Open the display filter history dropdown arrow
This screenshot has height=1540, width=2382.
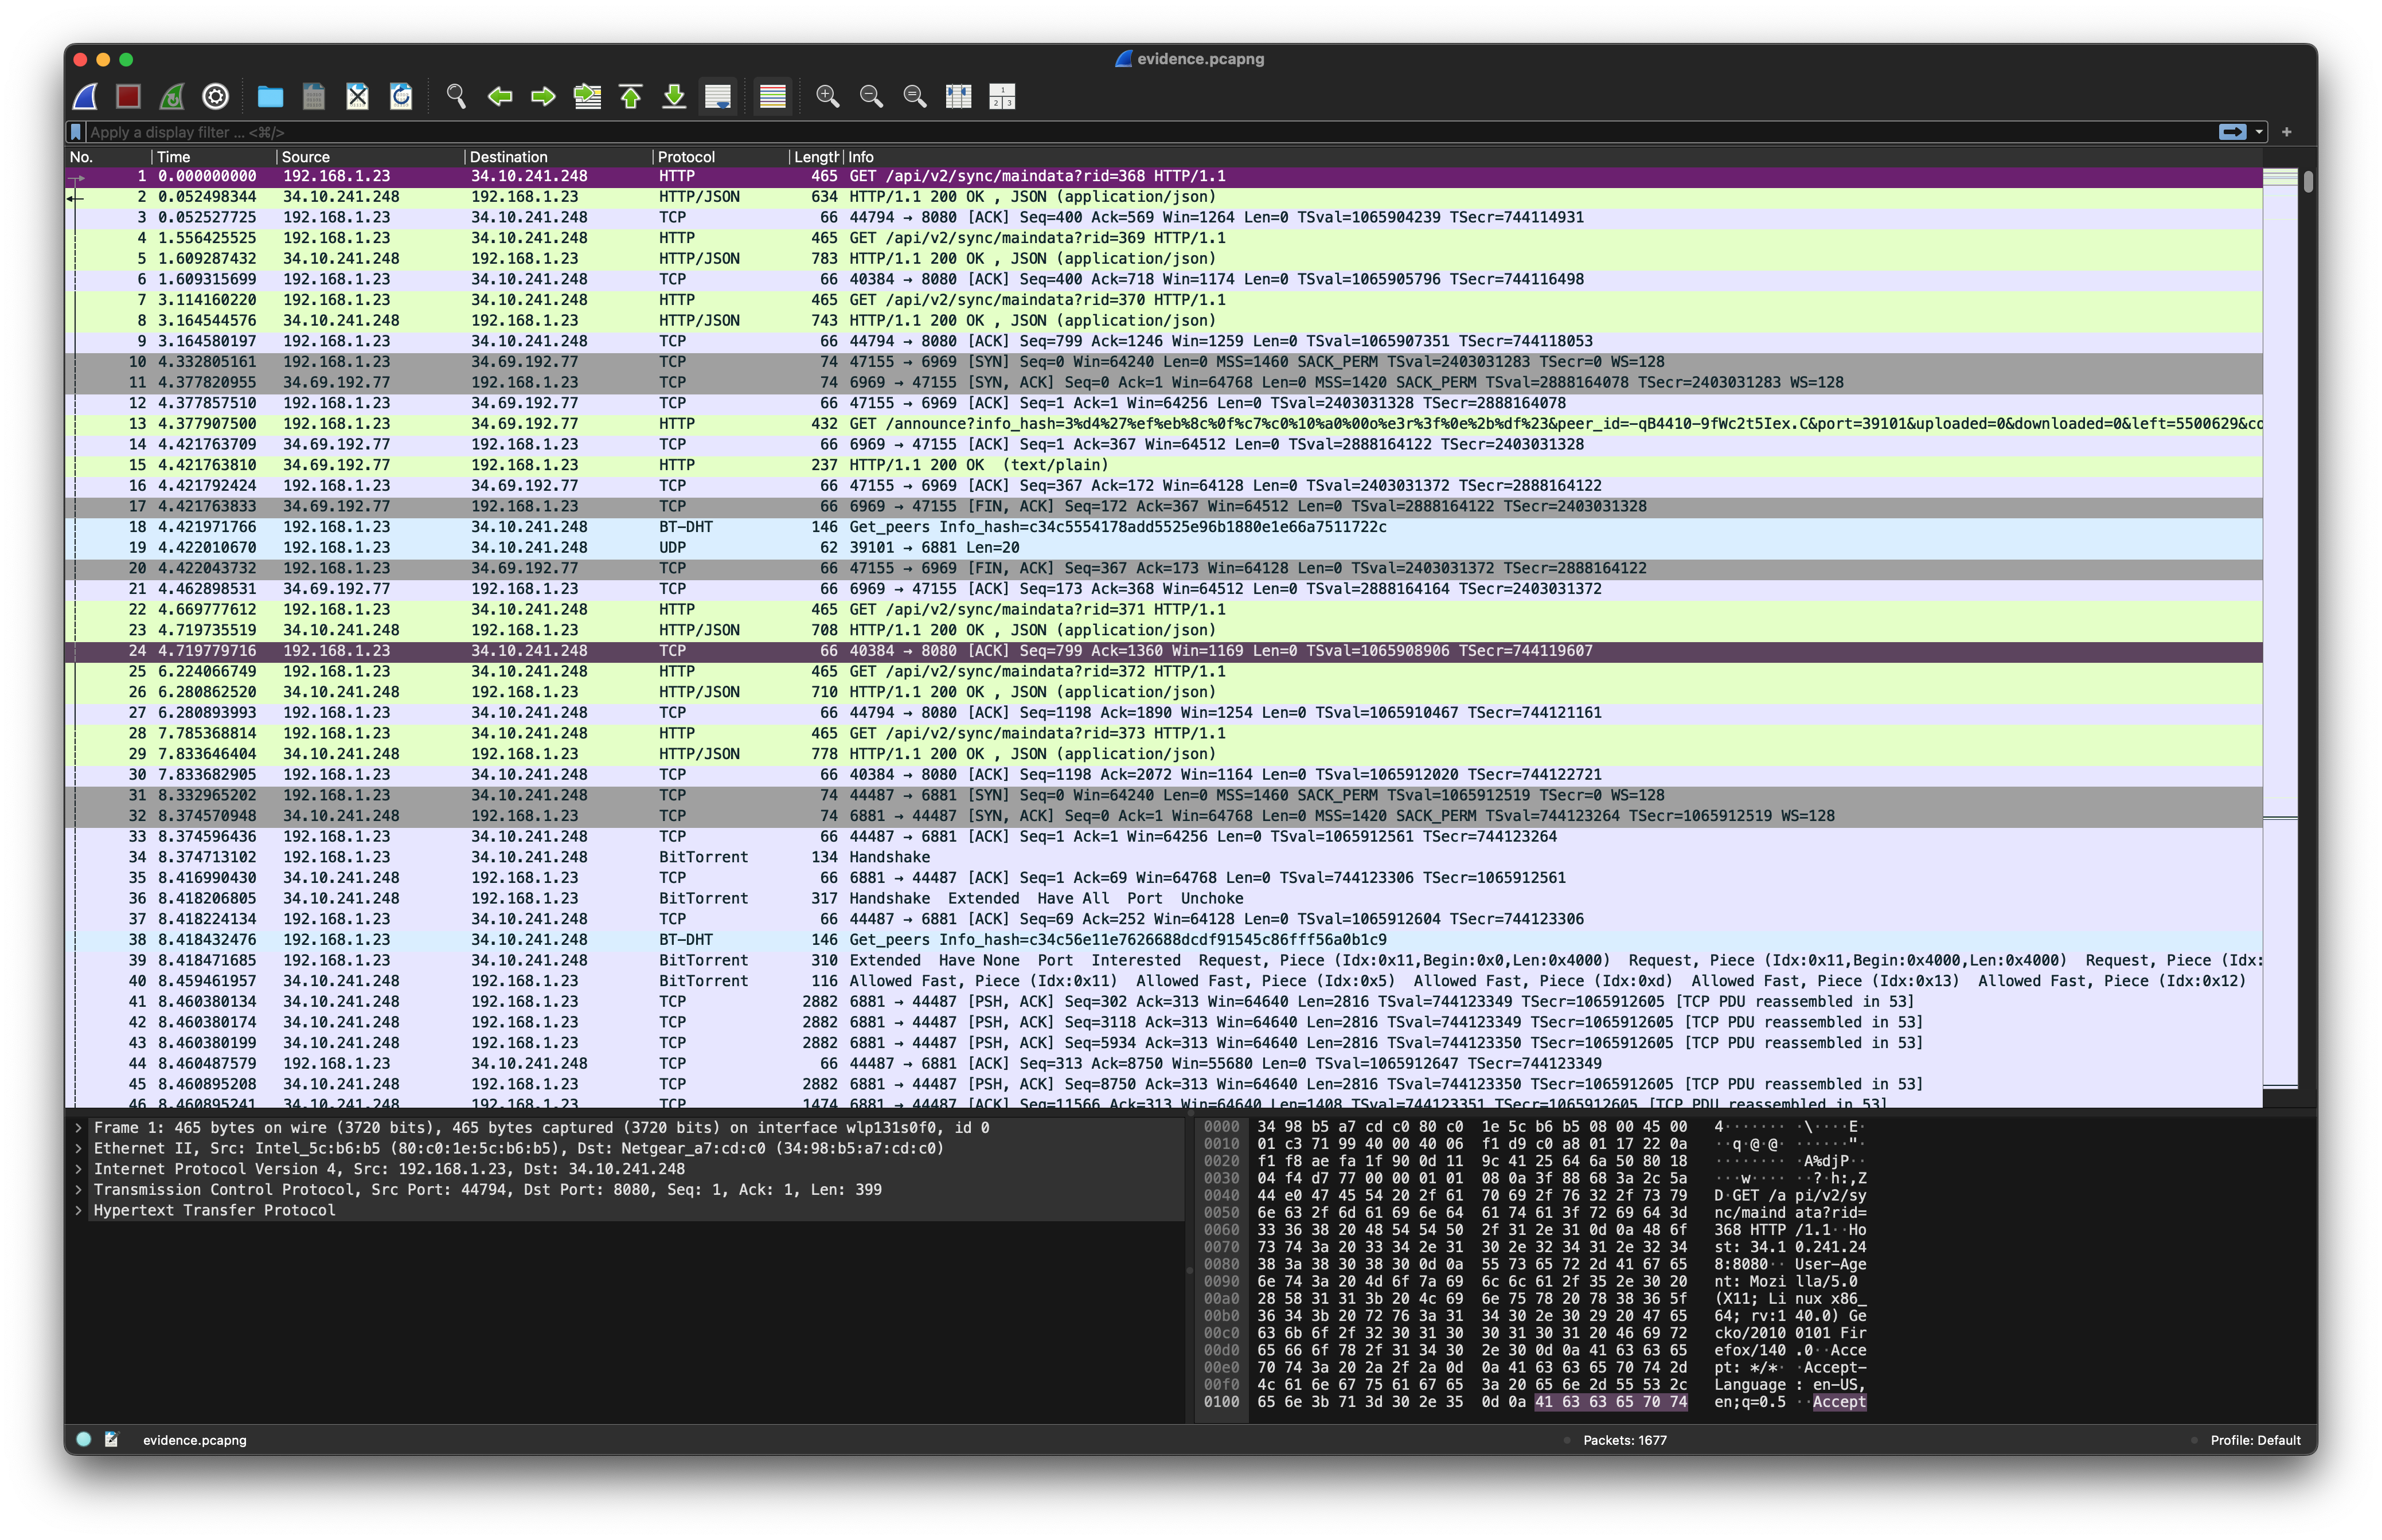tap(2258, 132)
